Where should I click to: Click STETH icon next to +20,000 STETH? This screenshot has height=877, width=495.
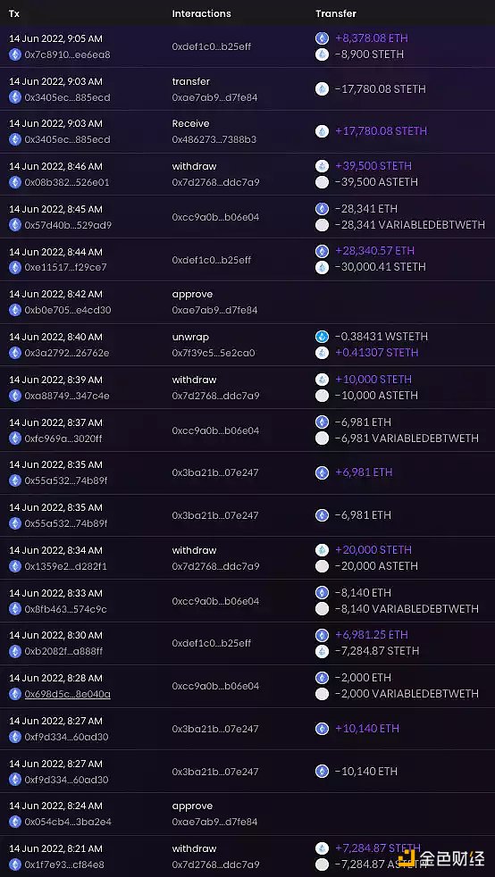(322, 550)
